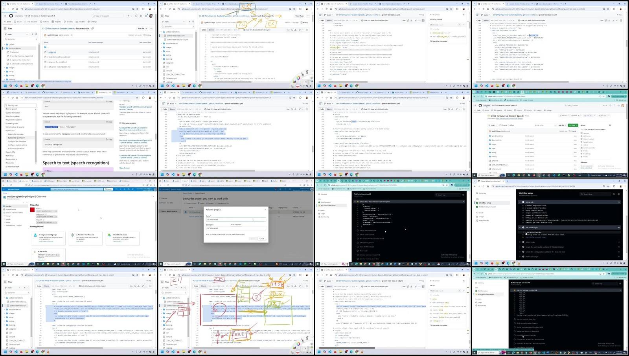Screen dimensions: 629x356
Task: Open 'Configure the datastore' in docs sidebar
Action: (17, 141)
